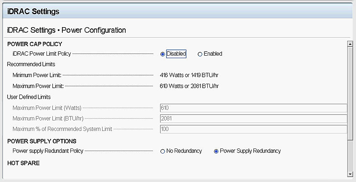This screenshot has width=356, height=182.
Task: Click the iDRAC Power Limit Policy label
Action: coord(42,54)
